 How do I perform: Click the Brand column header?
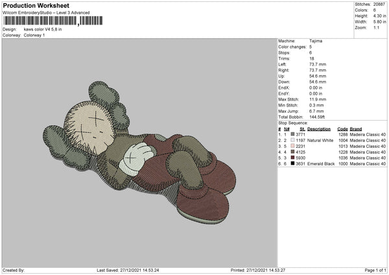pos(357,128)
